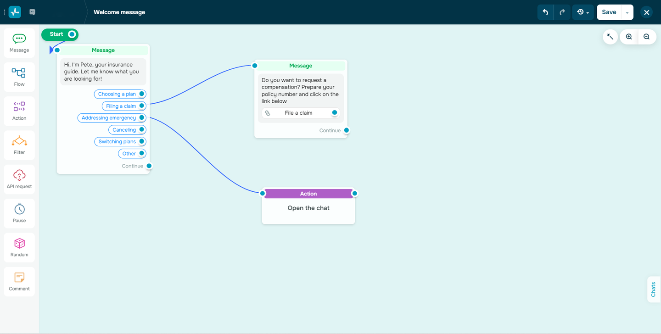Image resolution: width=661 pixels, height=334 pixels.
Task: Click the paperclip link icon
Action: pyautogui.click(x=268, y=113)
